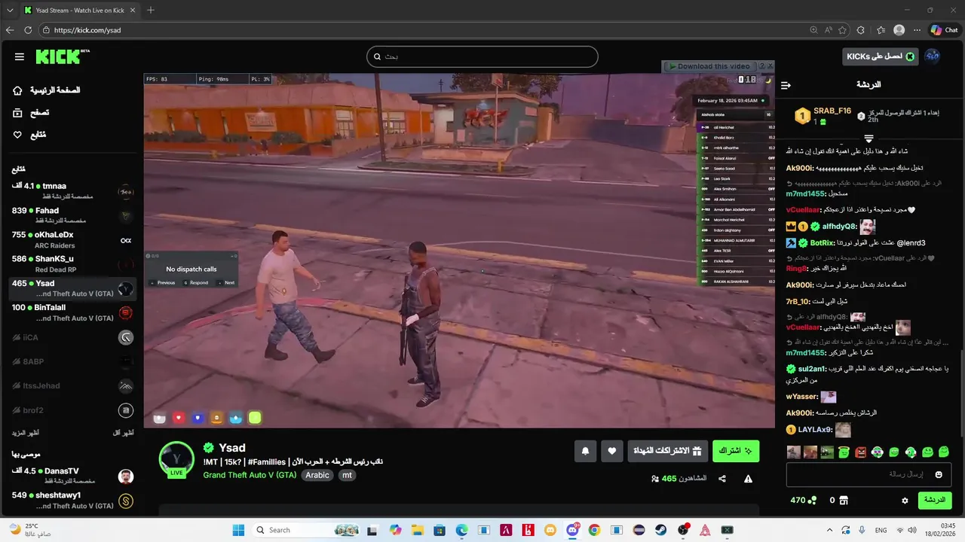
Task: Click previous dispatch call in game overlay
Action: [163, 283]
